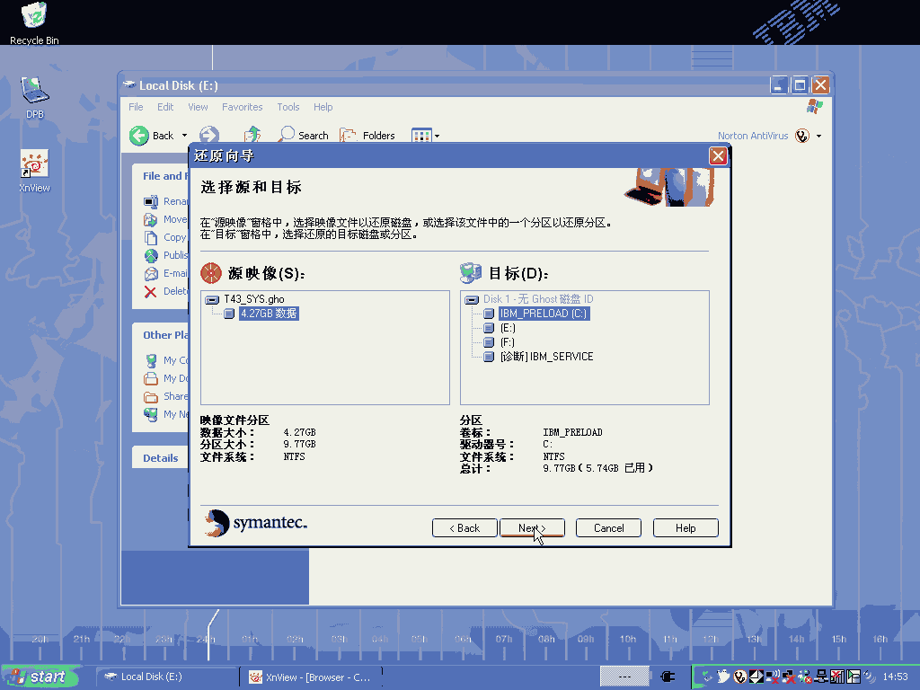Choose IBM_PRELOAD (C:) as target partition
This screenshot has width=920, height=690.
pos(544,314)
